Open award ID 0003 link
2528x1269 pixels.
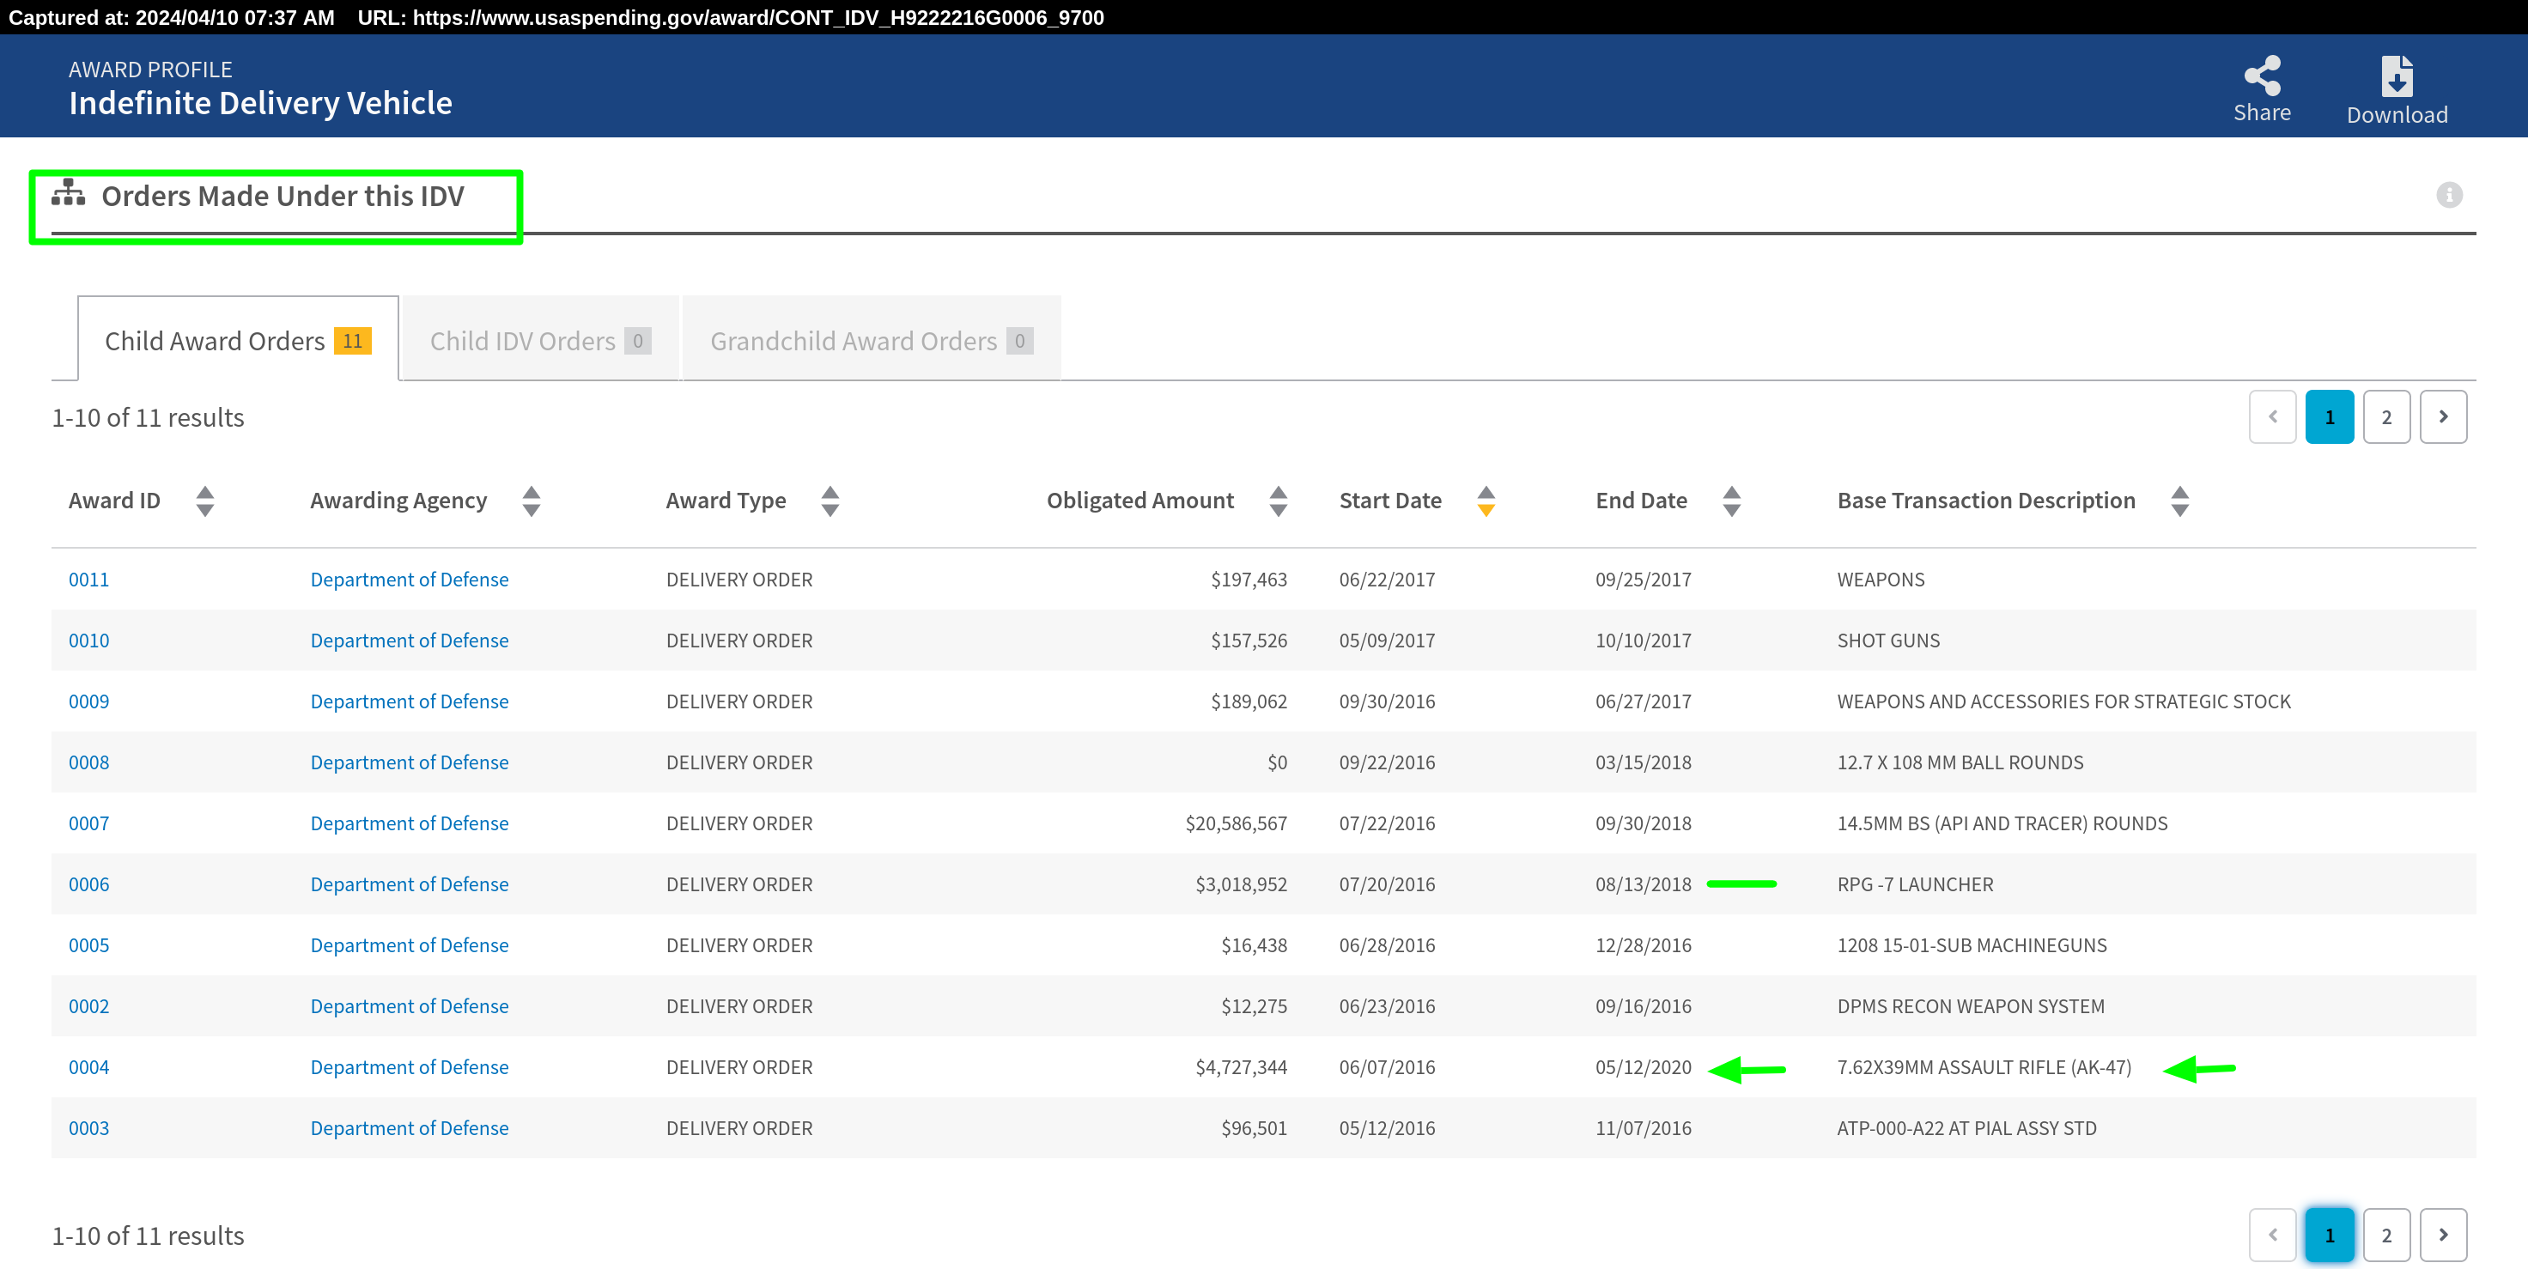pos(88,1127)
